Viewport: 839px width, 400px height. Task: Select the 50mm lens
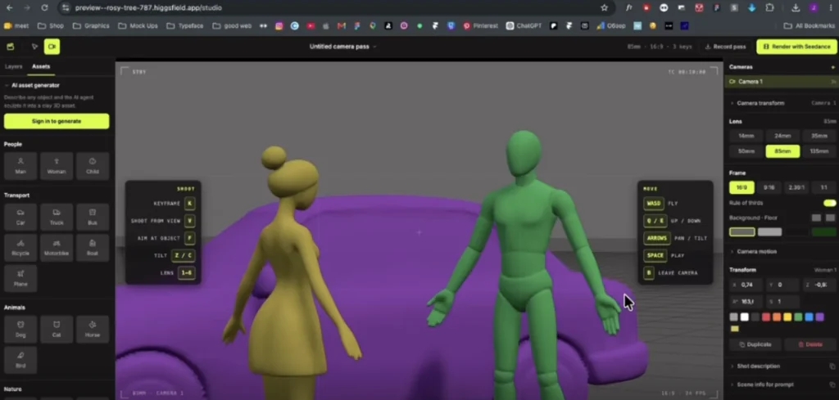[746, 151]
